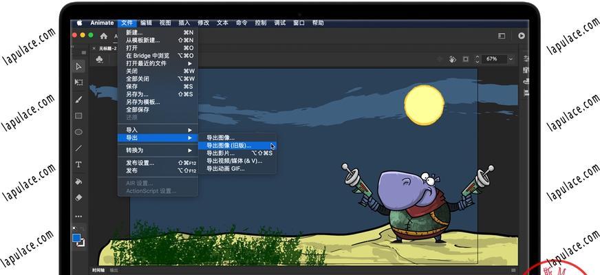Select the Eraser tool
Viewport: 600px width, 275px height.
coord(79,198)
